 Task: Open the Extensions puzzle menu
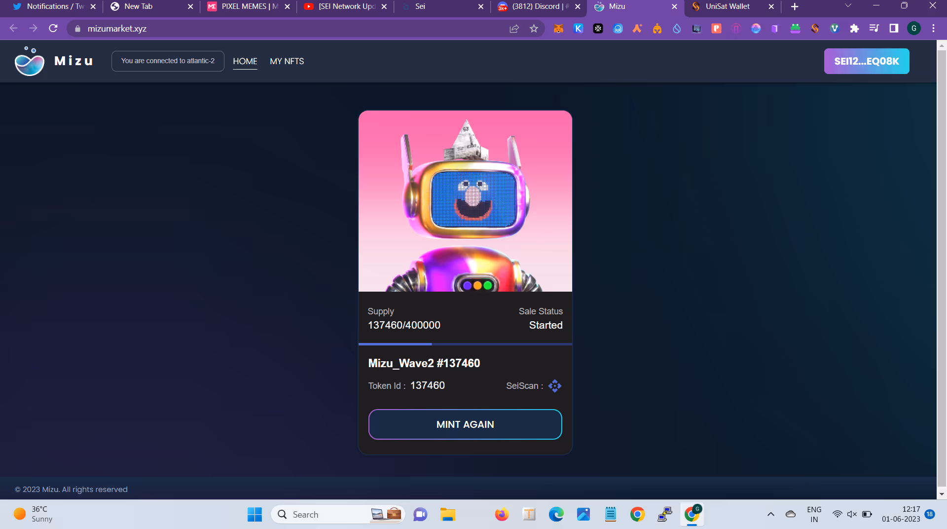pos(854,29)
